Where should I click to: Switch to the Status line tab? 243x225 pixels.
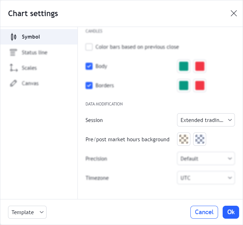click(x=34, y=53)
